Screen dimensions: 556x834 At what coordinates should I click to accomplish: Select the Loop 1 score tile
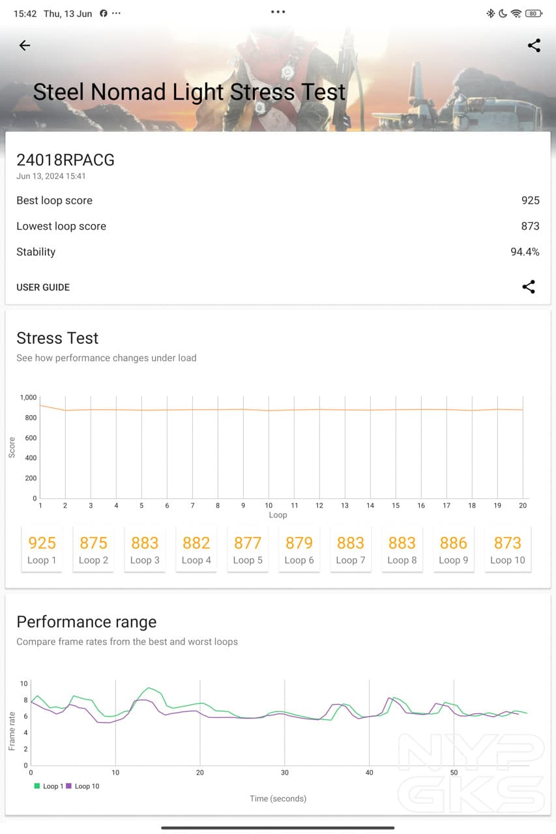click(x=42, y=549)
